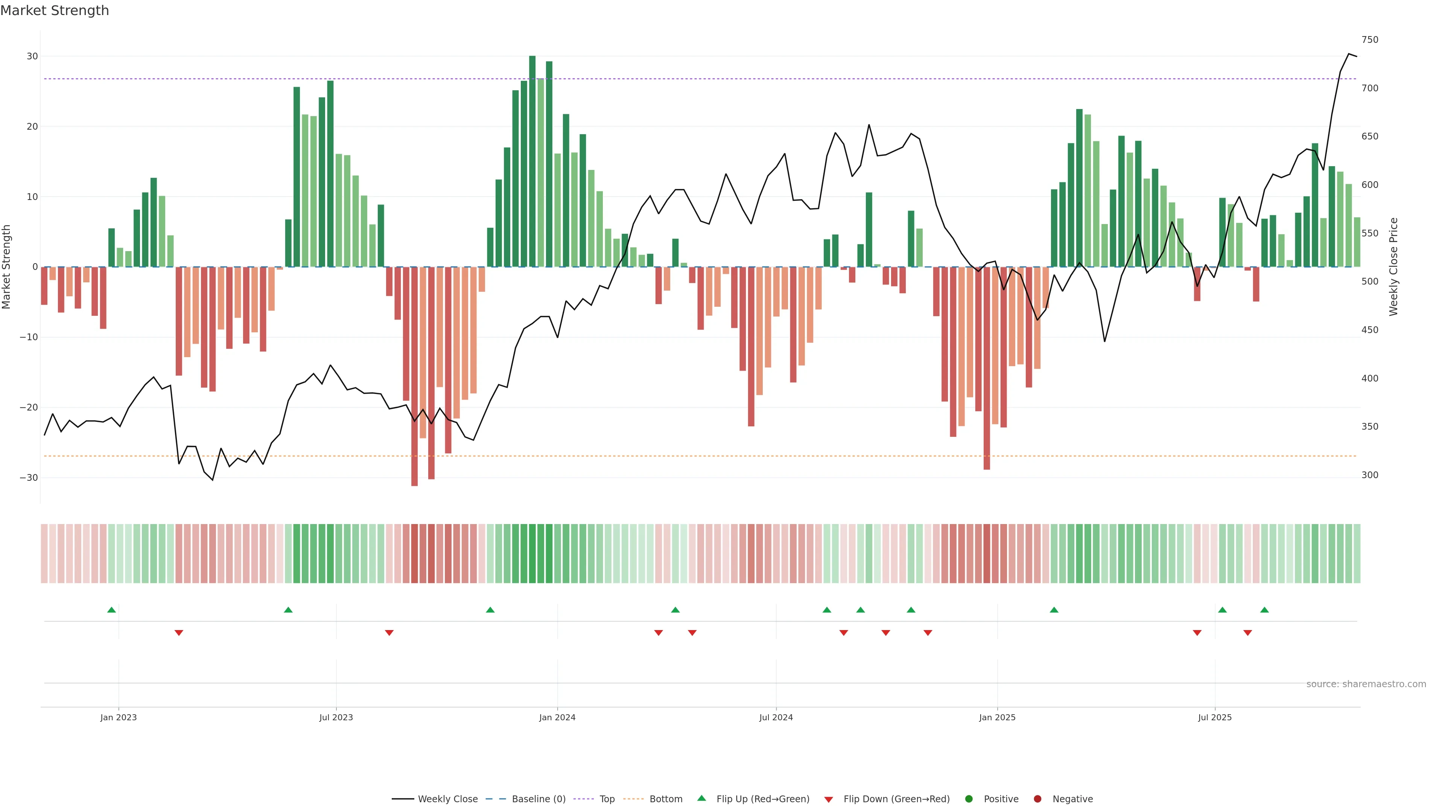The height and width of the screenshot is (812, 1445).
Task: Click the Jul 2023 x-axis label
Action: (x=336, y=717)
